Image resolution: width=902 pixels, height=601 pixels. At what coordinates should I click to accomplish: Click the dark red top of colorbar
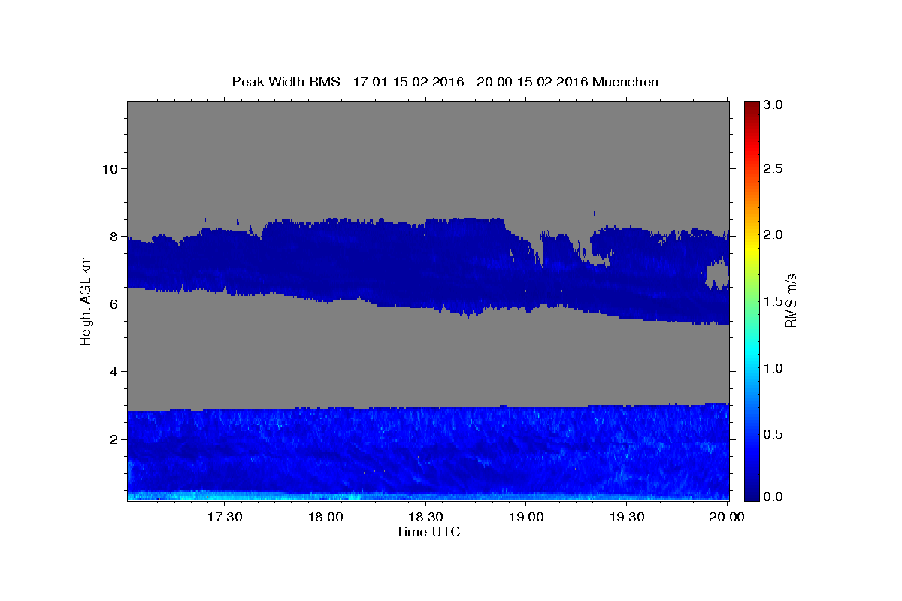click(x=752, y=105)
